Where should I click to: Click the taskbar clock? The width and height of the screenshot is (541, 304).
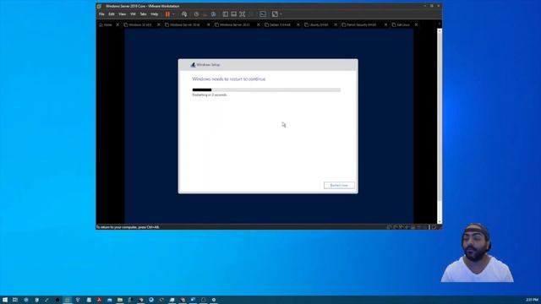tap(532, 300)
